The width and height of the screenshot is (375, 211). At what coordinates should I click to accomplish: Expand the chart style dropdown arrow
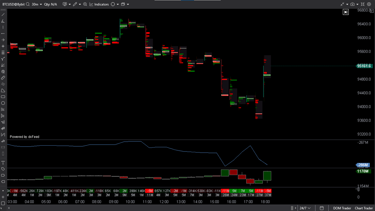pos(69,4)
